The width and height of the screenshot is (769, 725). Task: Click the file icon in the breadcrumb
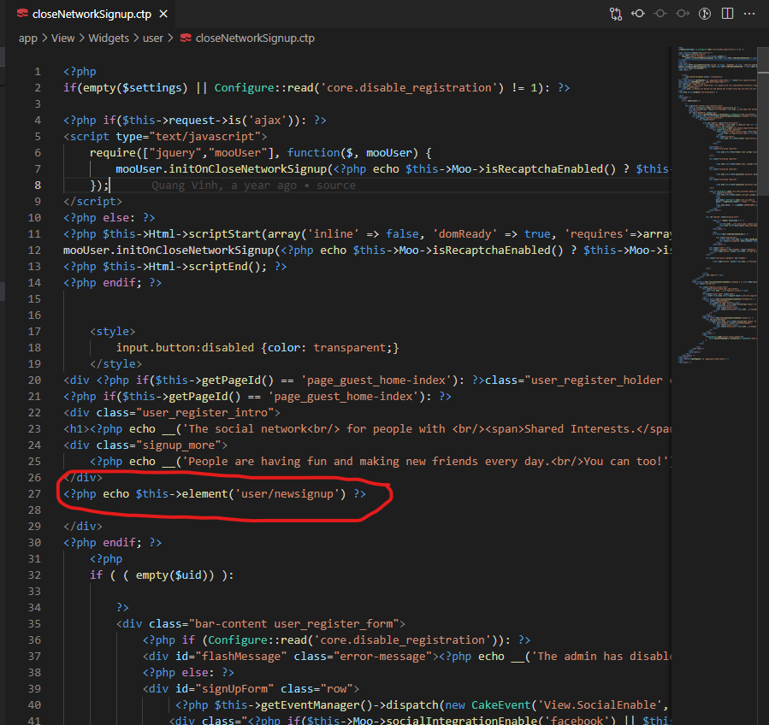(x=186, y=38)
